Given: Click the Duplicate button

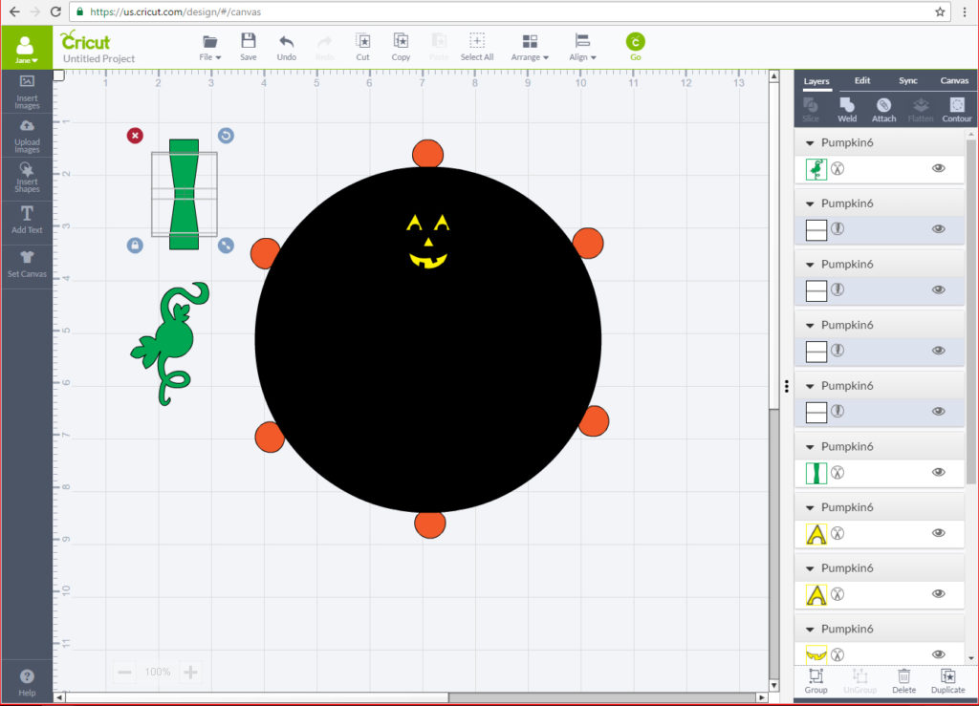Looking at the screenshot, I should (x=947, y=680).
